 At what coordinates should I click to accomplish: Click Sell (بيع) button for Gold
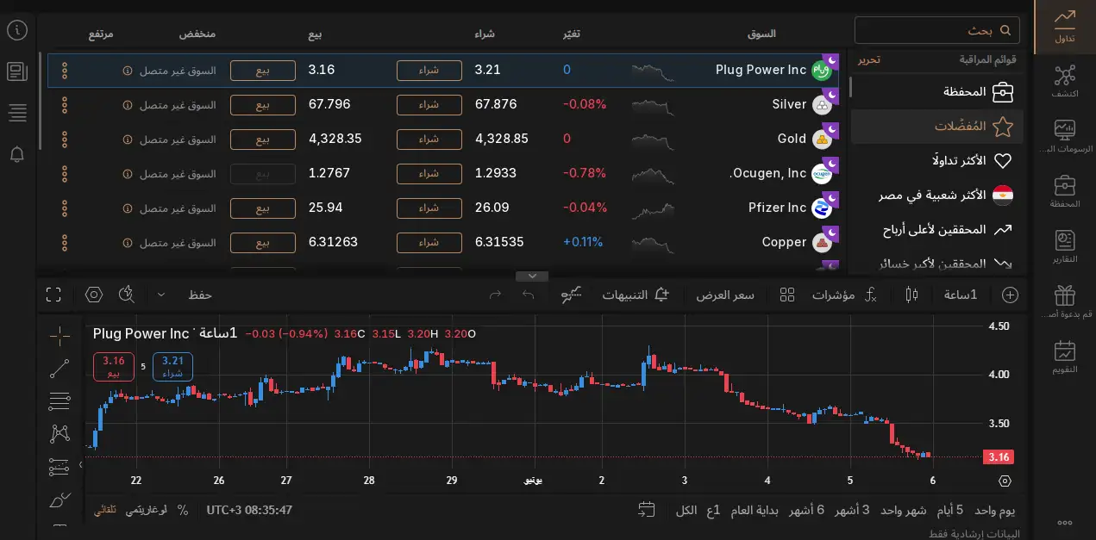coord(262,140)
